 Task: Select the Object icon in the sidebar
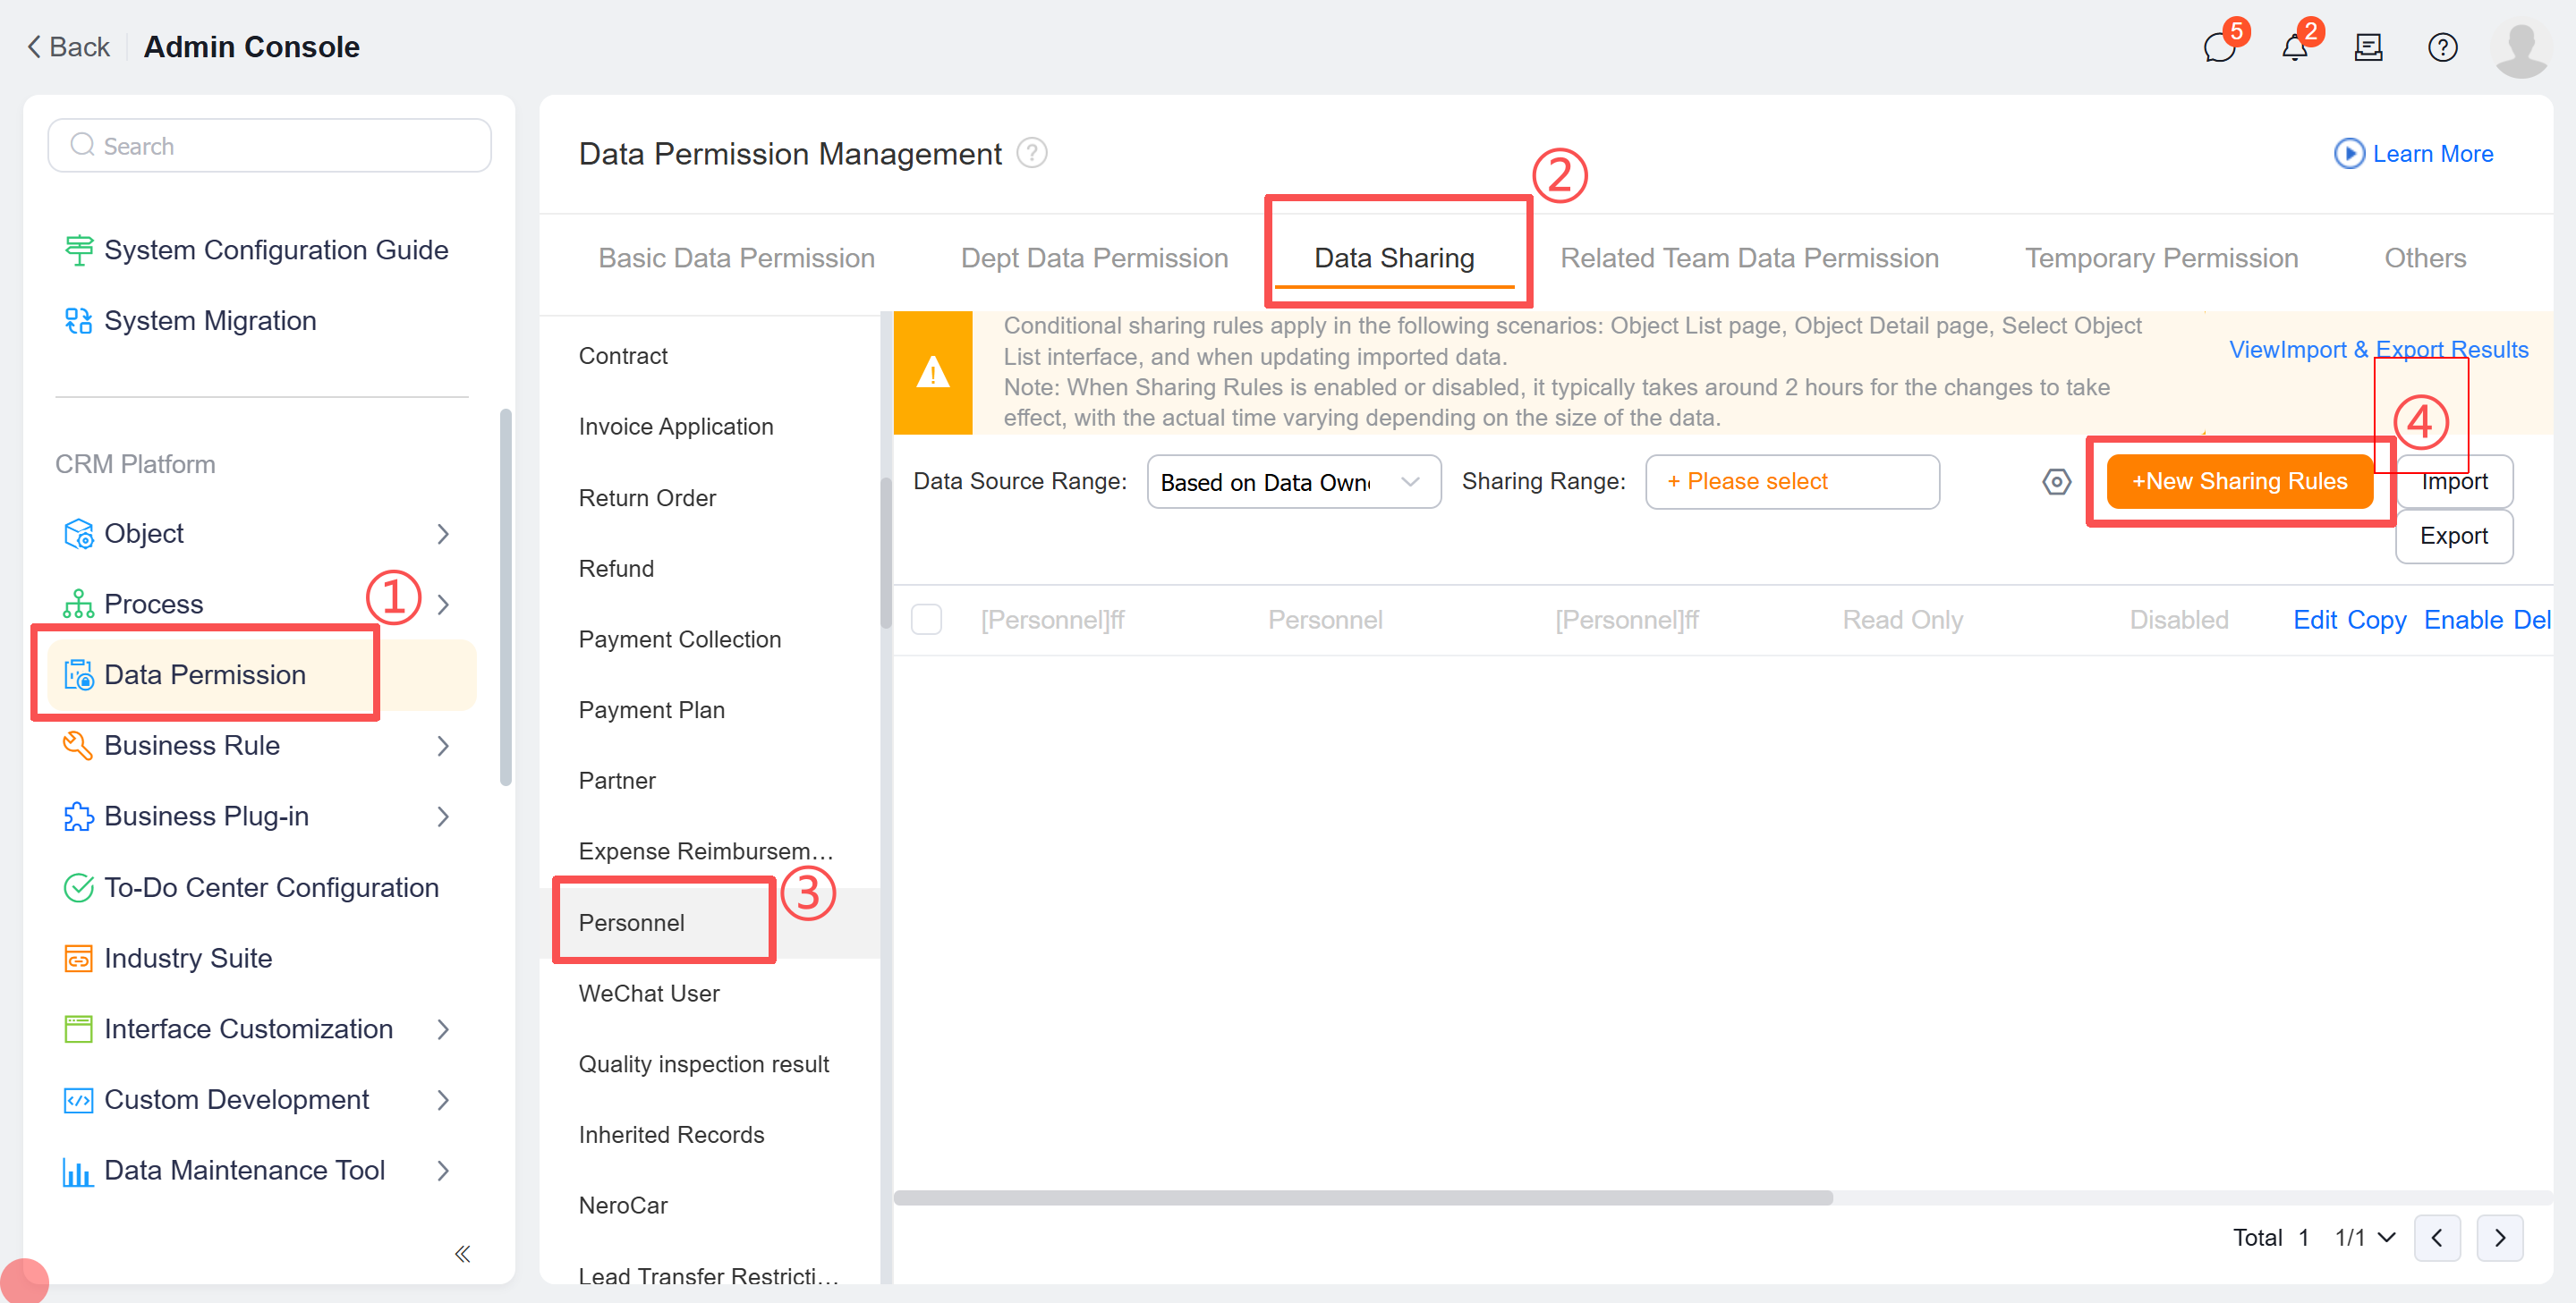pyautogui.click(x=78, y=533)
